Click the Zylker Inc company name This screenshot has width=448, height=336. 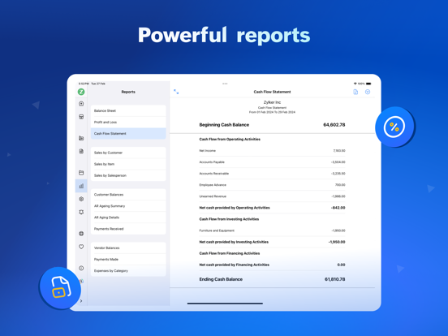272,102
